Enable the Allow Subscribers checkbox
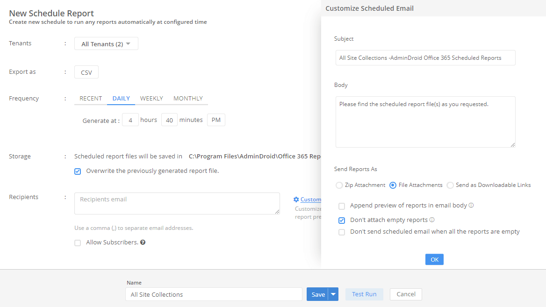 (x=78, y=243)
